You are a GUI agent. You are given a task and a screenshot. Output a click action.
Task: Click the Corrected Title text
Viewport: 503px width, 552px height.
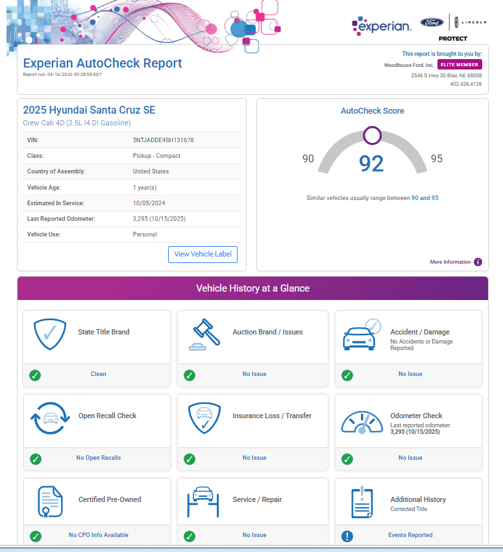[409, 509]
